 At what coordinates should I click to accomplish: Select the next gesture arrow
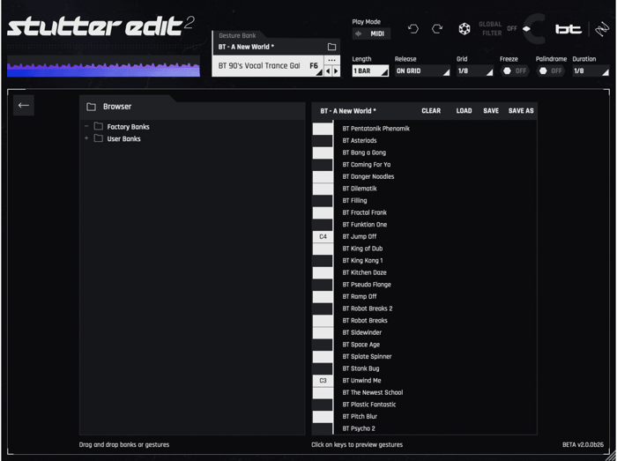pyautogui.click(x=336, y=71)
